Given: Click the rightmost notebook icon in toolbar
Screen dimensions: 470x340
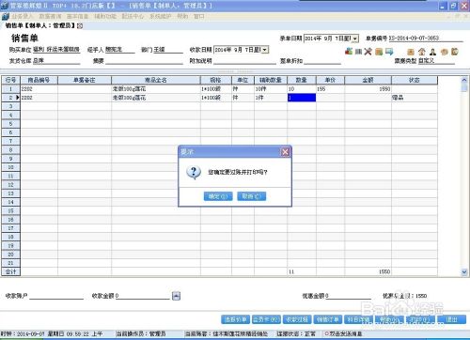Looking at the screenshot, I should click(x=455, y=52).
